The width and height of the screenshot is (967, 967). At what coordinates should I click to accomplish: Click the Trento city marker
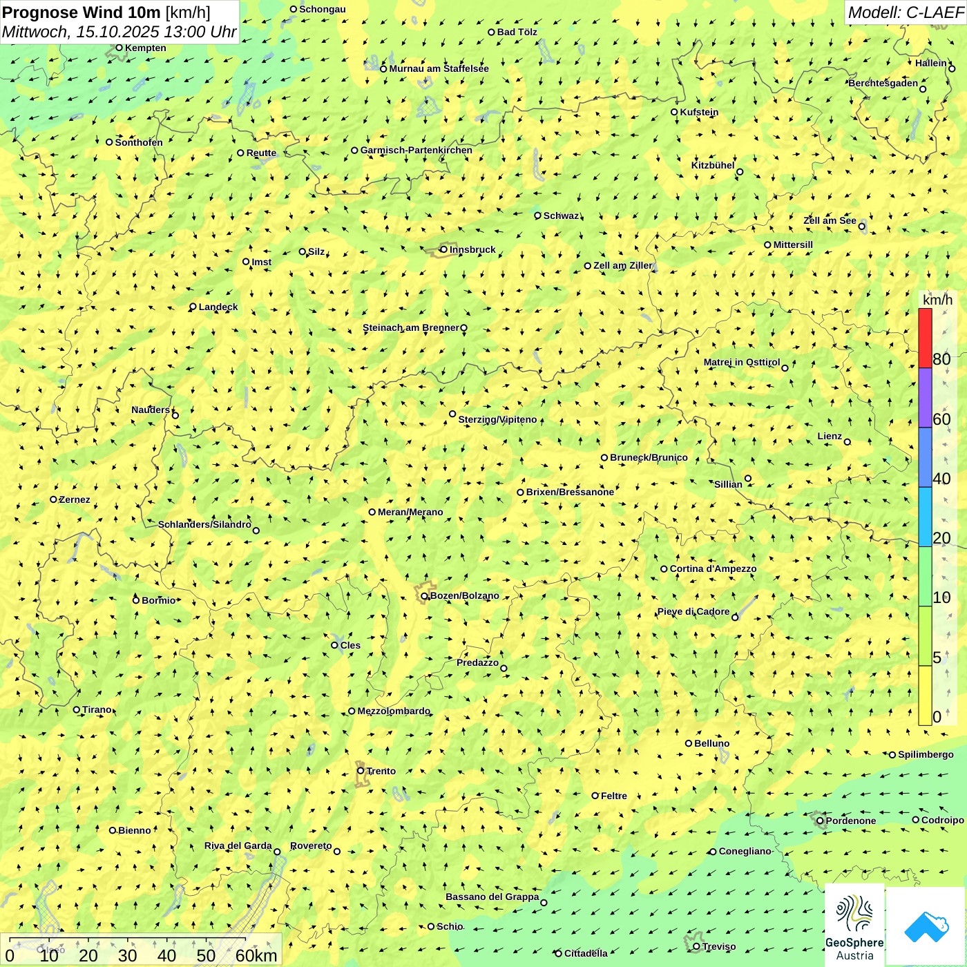point(361,771)
